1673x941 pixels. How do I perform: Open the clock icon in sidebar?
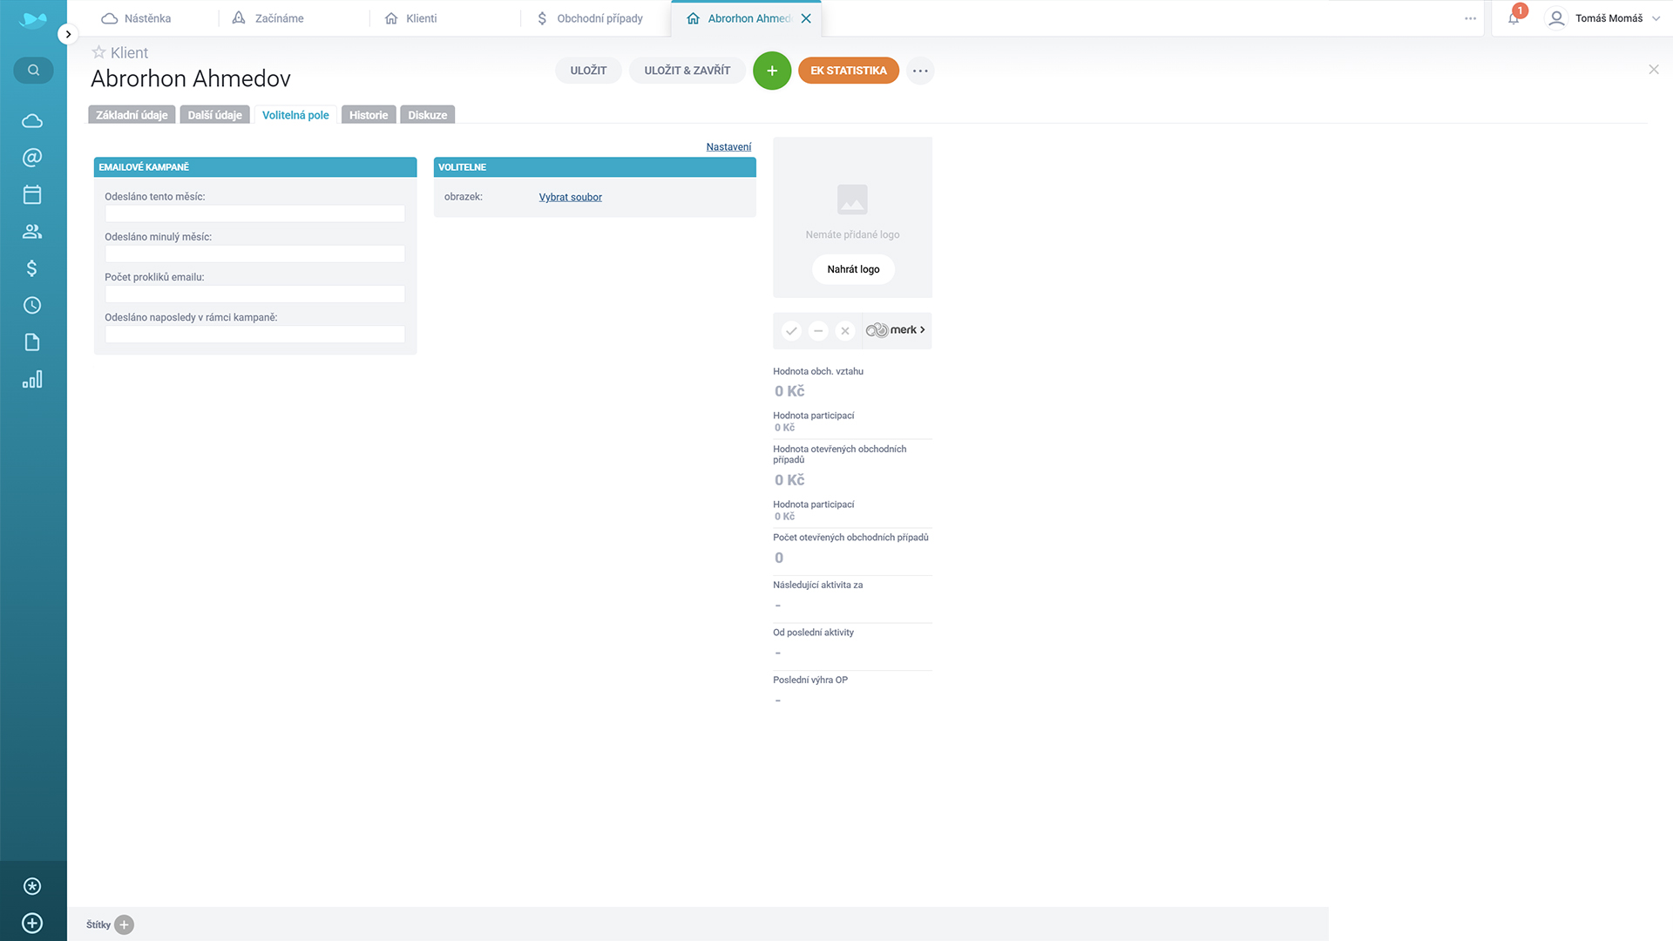[x=32, y=305]
